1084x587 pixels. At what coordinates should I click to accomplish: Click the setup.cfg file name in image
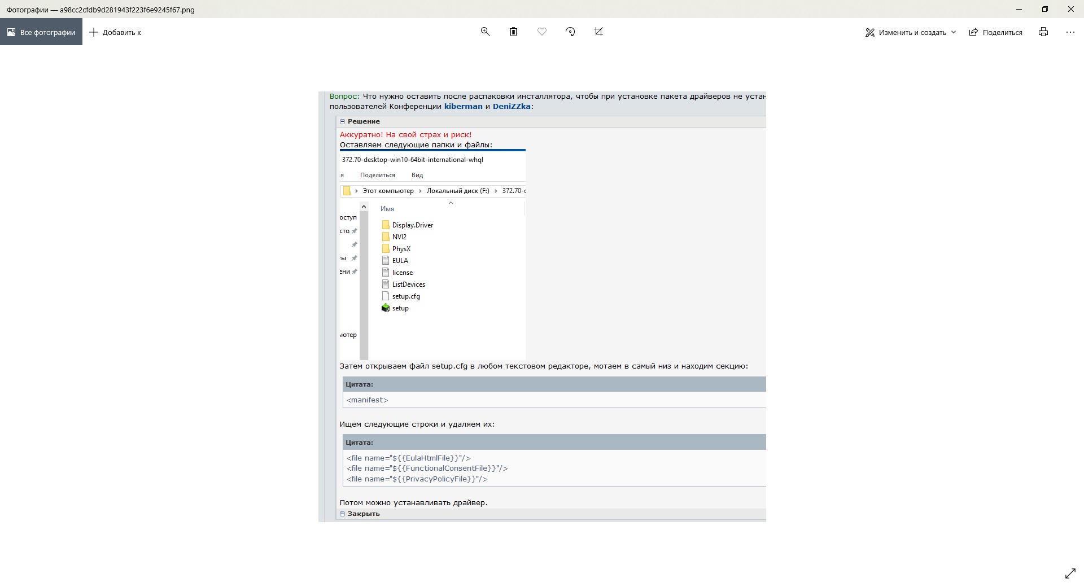pyautogui.click(x=406, y=296)
